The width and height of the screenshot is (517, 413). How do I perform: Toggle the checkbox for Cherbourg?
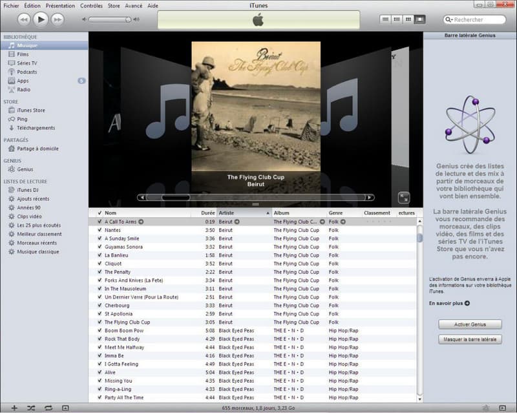pos(99,306)
